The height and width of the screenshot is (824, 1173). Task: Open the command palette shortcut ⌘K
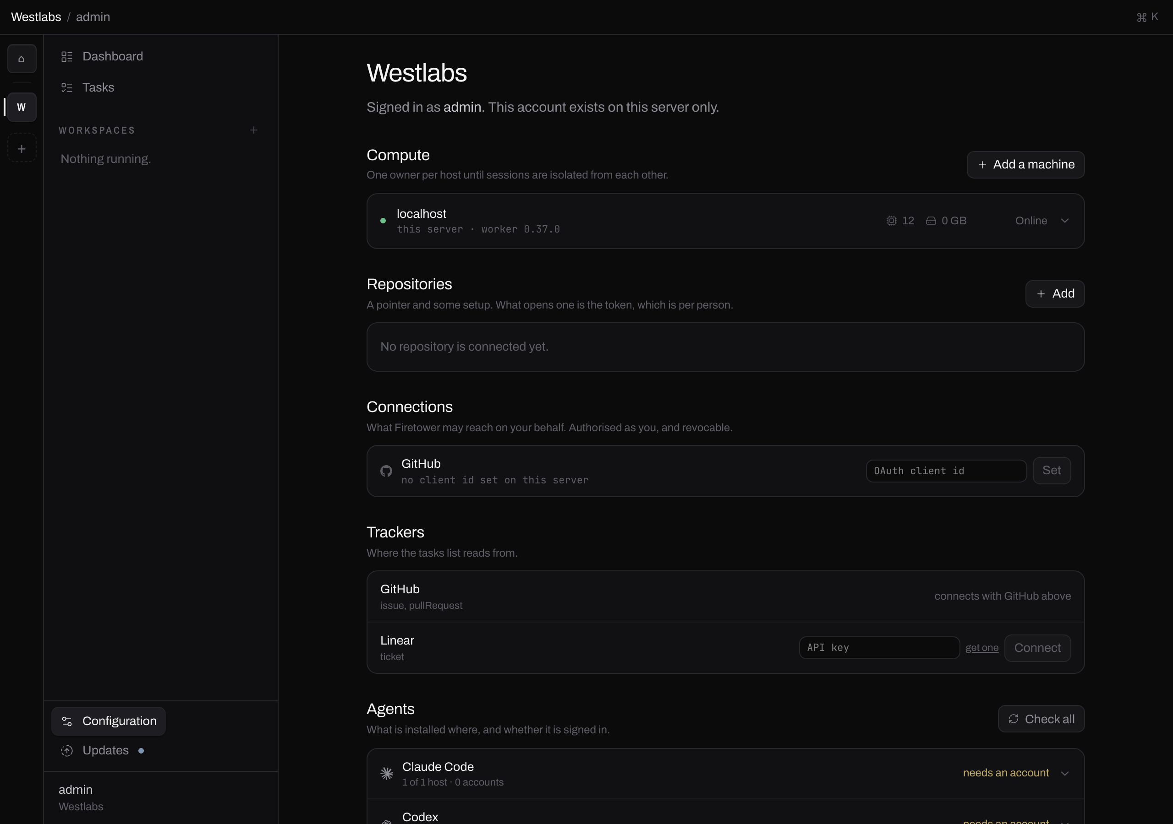(1147, 17)
